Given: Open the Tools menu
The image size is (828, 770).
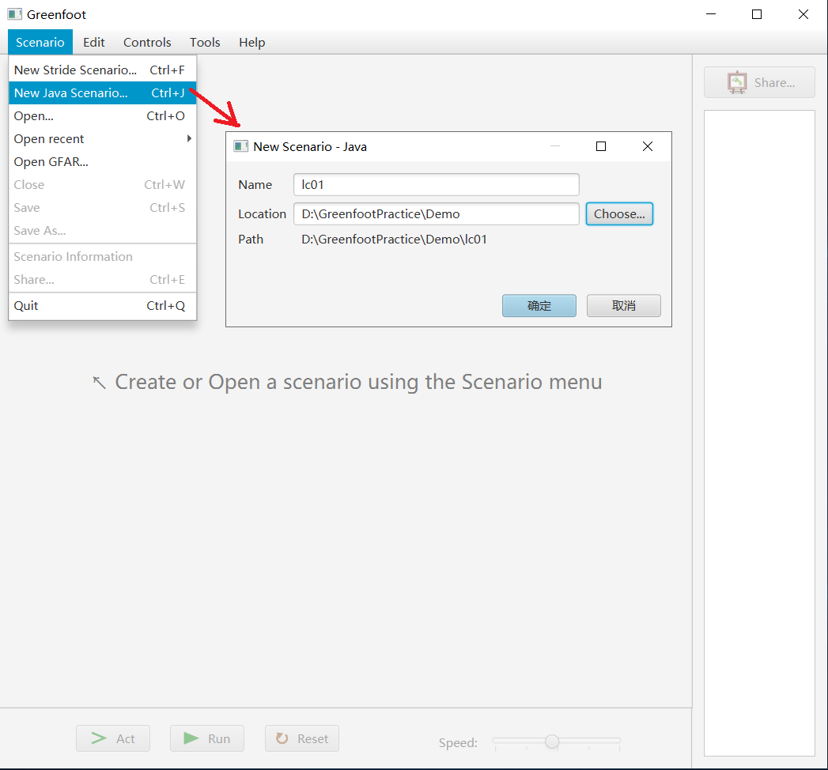Looking at the screenshot, I should pos(205,42).
